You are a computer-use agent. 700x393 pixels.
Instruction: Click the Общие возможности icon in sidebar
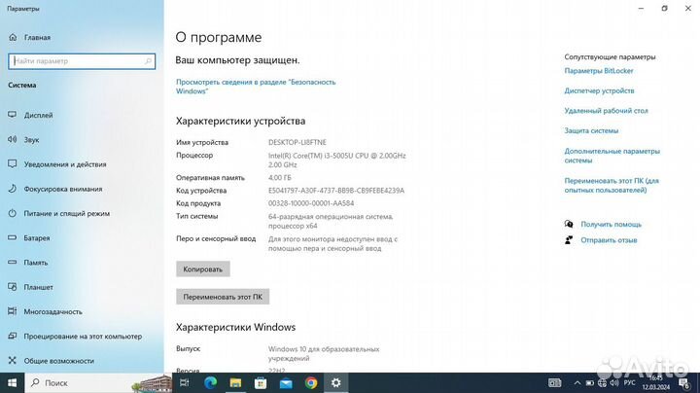coord(13,360)
